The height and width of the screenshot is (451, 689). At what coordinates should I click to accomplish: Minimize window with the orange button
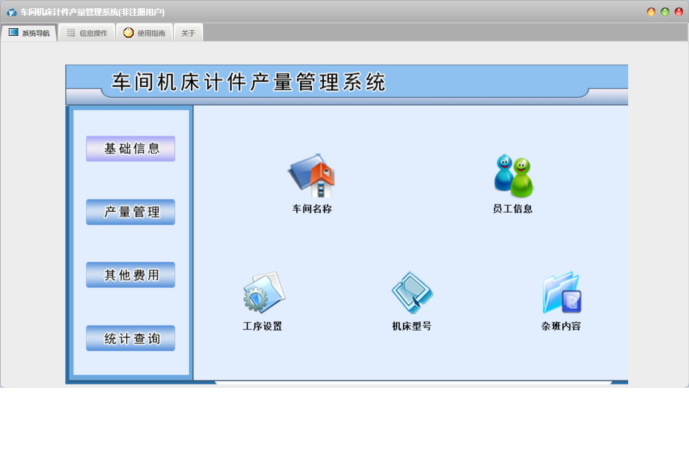click(651, 12)
